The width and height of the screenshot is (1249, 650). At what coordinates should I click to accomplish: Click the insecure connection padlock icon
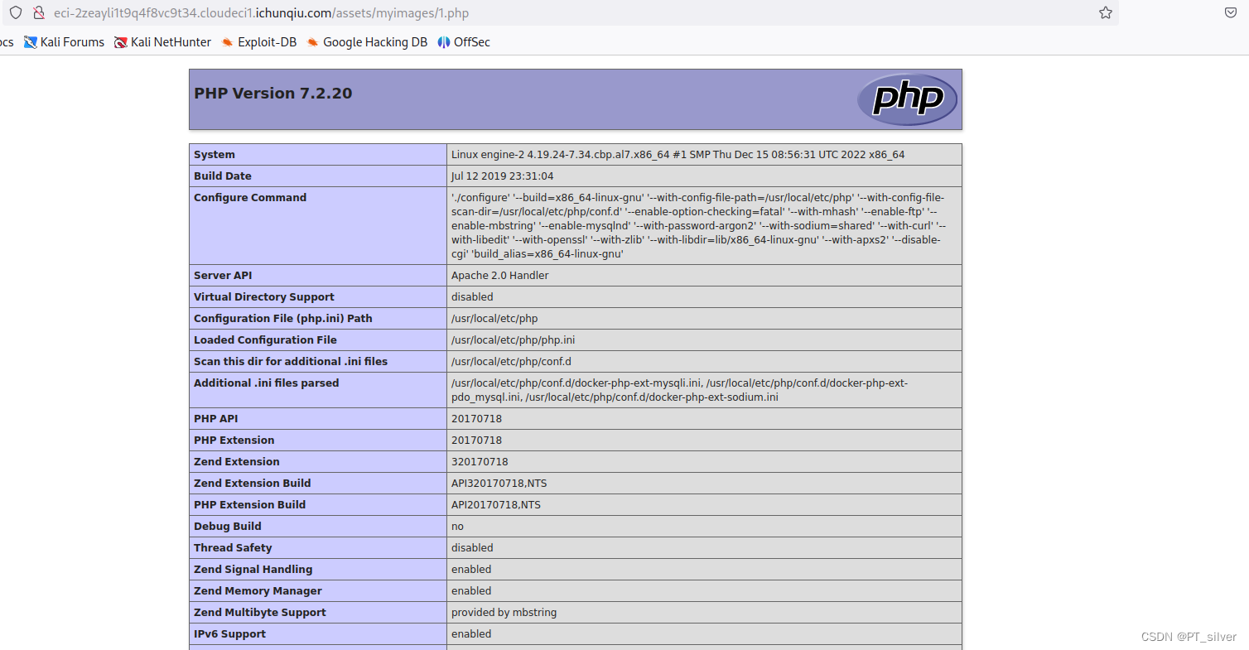tap(38, 13)
